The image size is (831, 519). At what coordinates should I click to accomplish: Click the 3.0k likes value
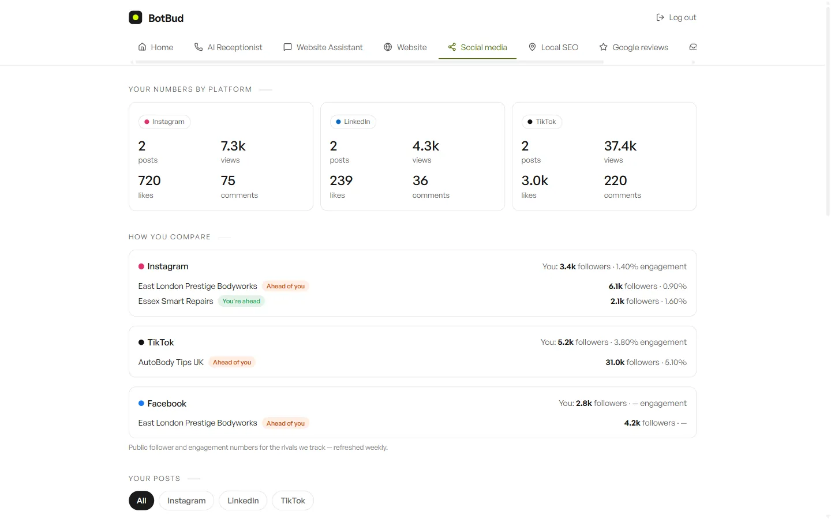click(x=535, y=180)
